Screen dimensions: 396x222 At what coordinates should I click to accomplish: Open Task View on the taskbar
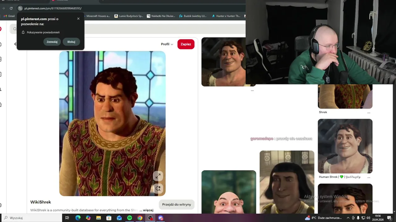[x=67, y=218]
